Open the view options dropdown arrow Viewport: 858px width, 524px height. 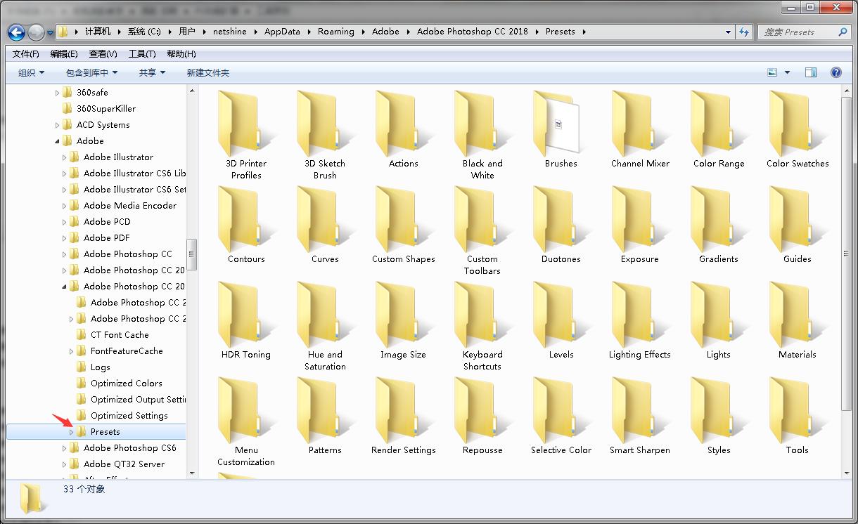787,72
